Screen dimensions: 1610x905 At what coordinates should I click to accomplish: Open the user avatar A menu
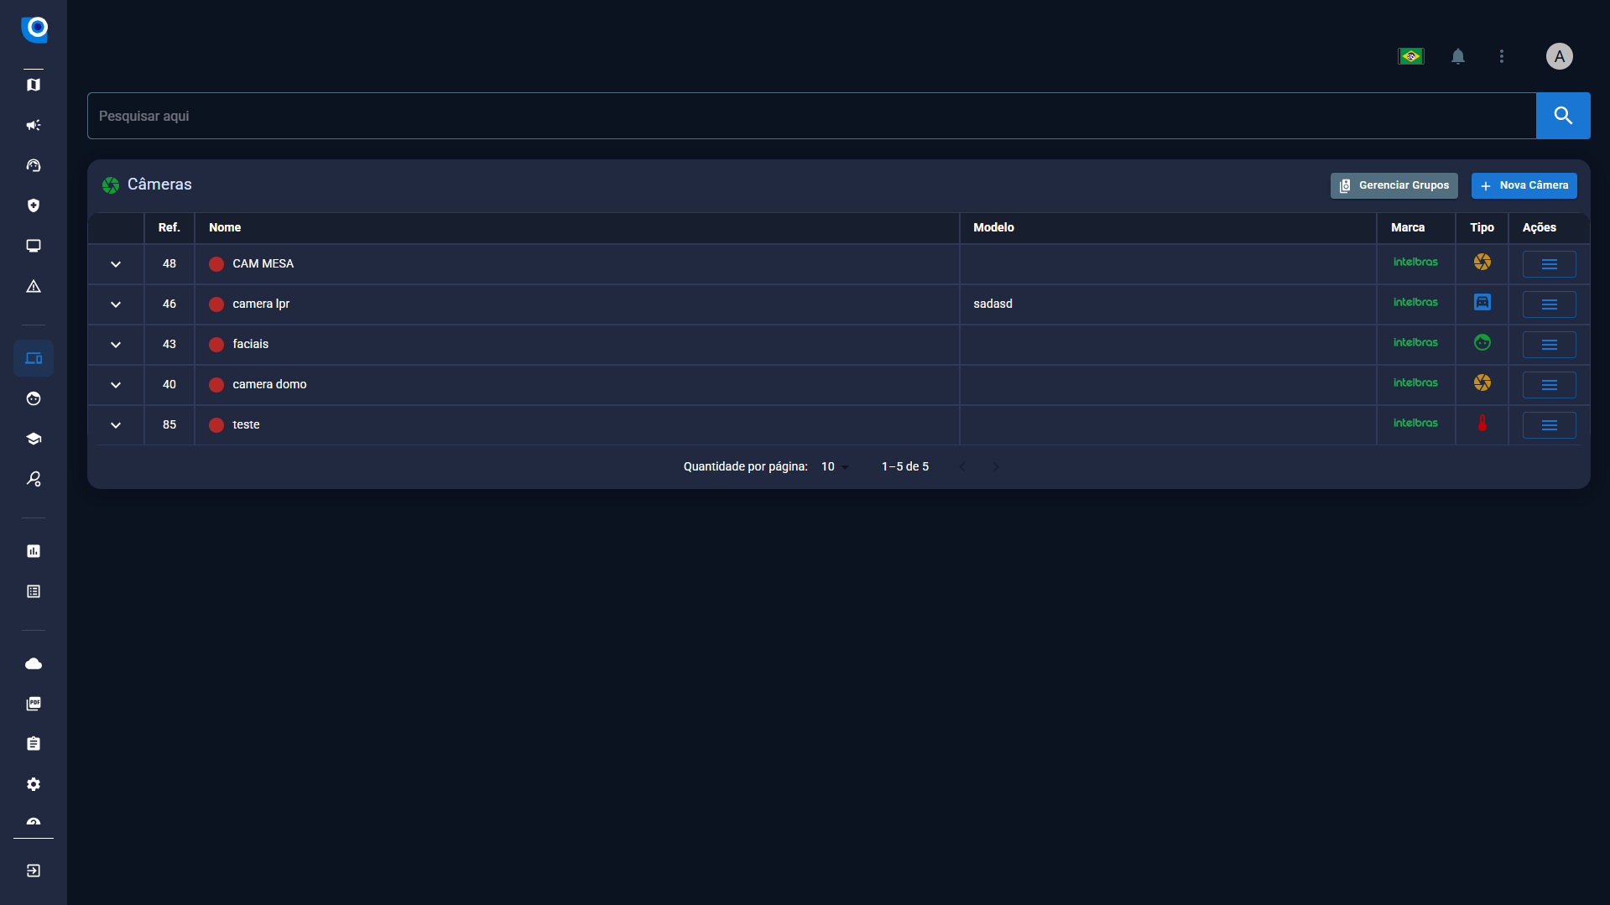tap(1560, 56)
